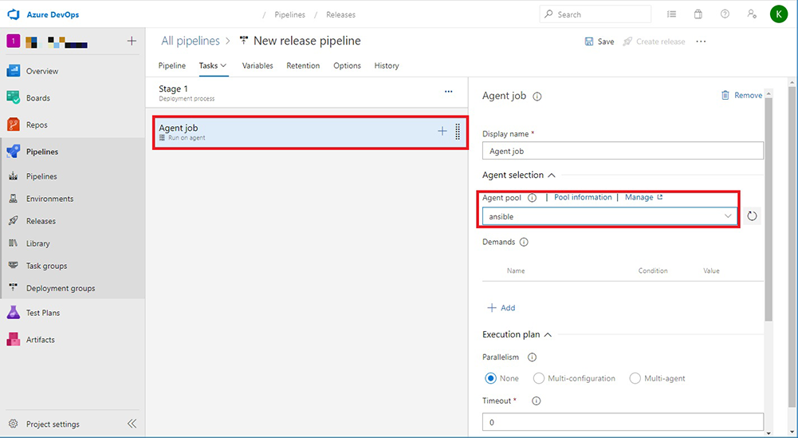Open the Pool information link
This screenshot has width=798, height=438.
[583, 197]
